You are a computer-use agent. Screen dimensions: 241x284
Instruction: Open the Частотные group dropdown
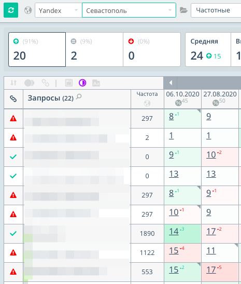point(216,10)
